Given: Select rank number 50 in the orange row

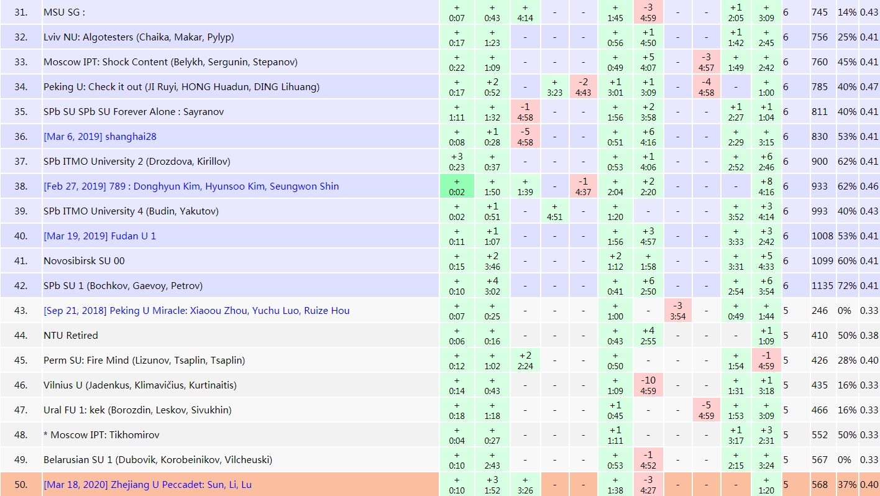Looking at the screenshot, I should [x=21, y=485].
